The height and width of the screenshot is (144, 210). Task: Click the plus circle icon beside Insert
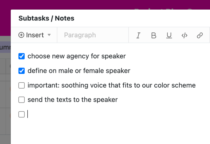21,35
